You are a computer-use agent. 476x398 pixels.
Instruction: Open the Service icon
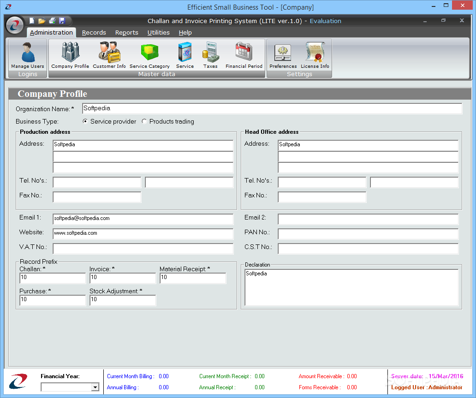[185, 55]
